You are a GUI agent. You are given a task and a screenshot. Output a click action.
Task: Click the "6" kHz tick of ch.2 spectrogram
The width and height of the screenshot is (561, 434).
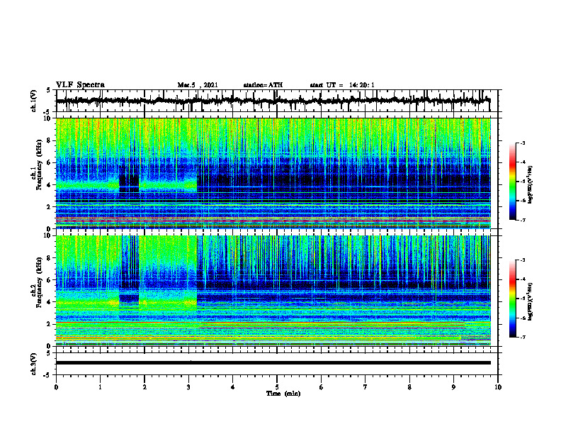[49, 280]
